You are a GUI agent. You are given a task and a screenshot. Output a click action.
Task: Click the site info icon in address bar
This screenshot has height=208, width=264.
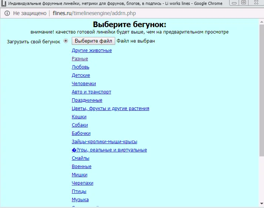pyautogui.click(x=7, y=13)
